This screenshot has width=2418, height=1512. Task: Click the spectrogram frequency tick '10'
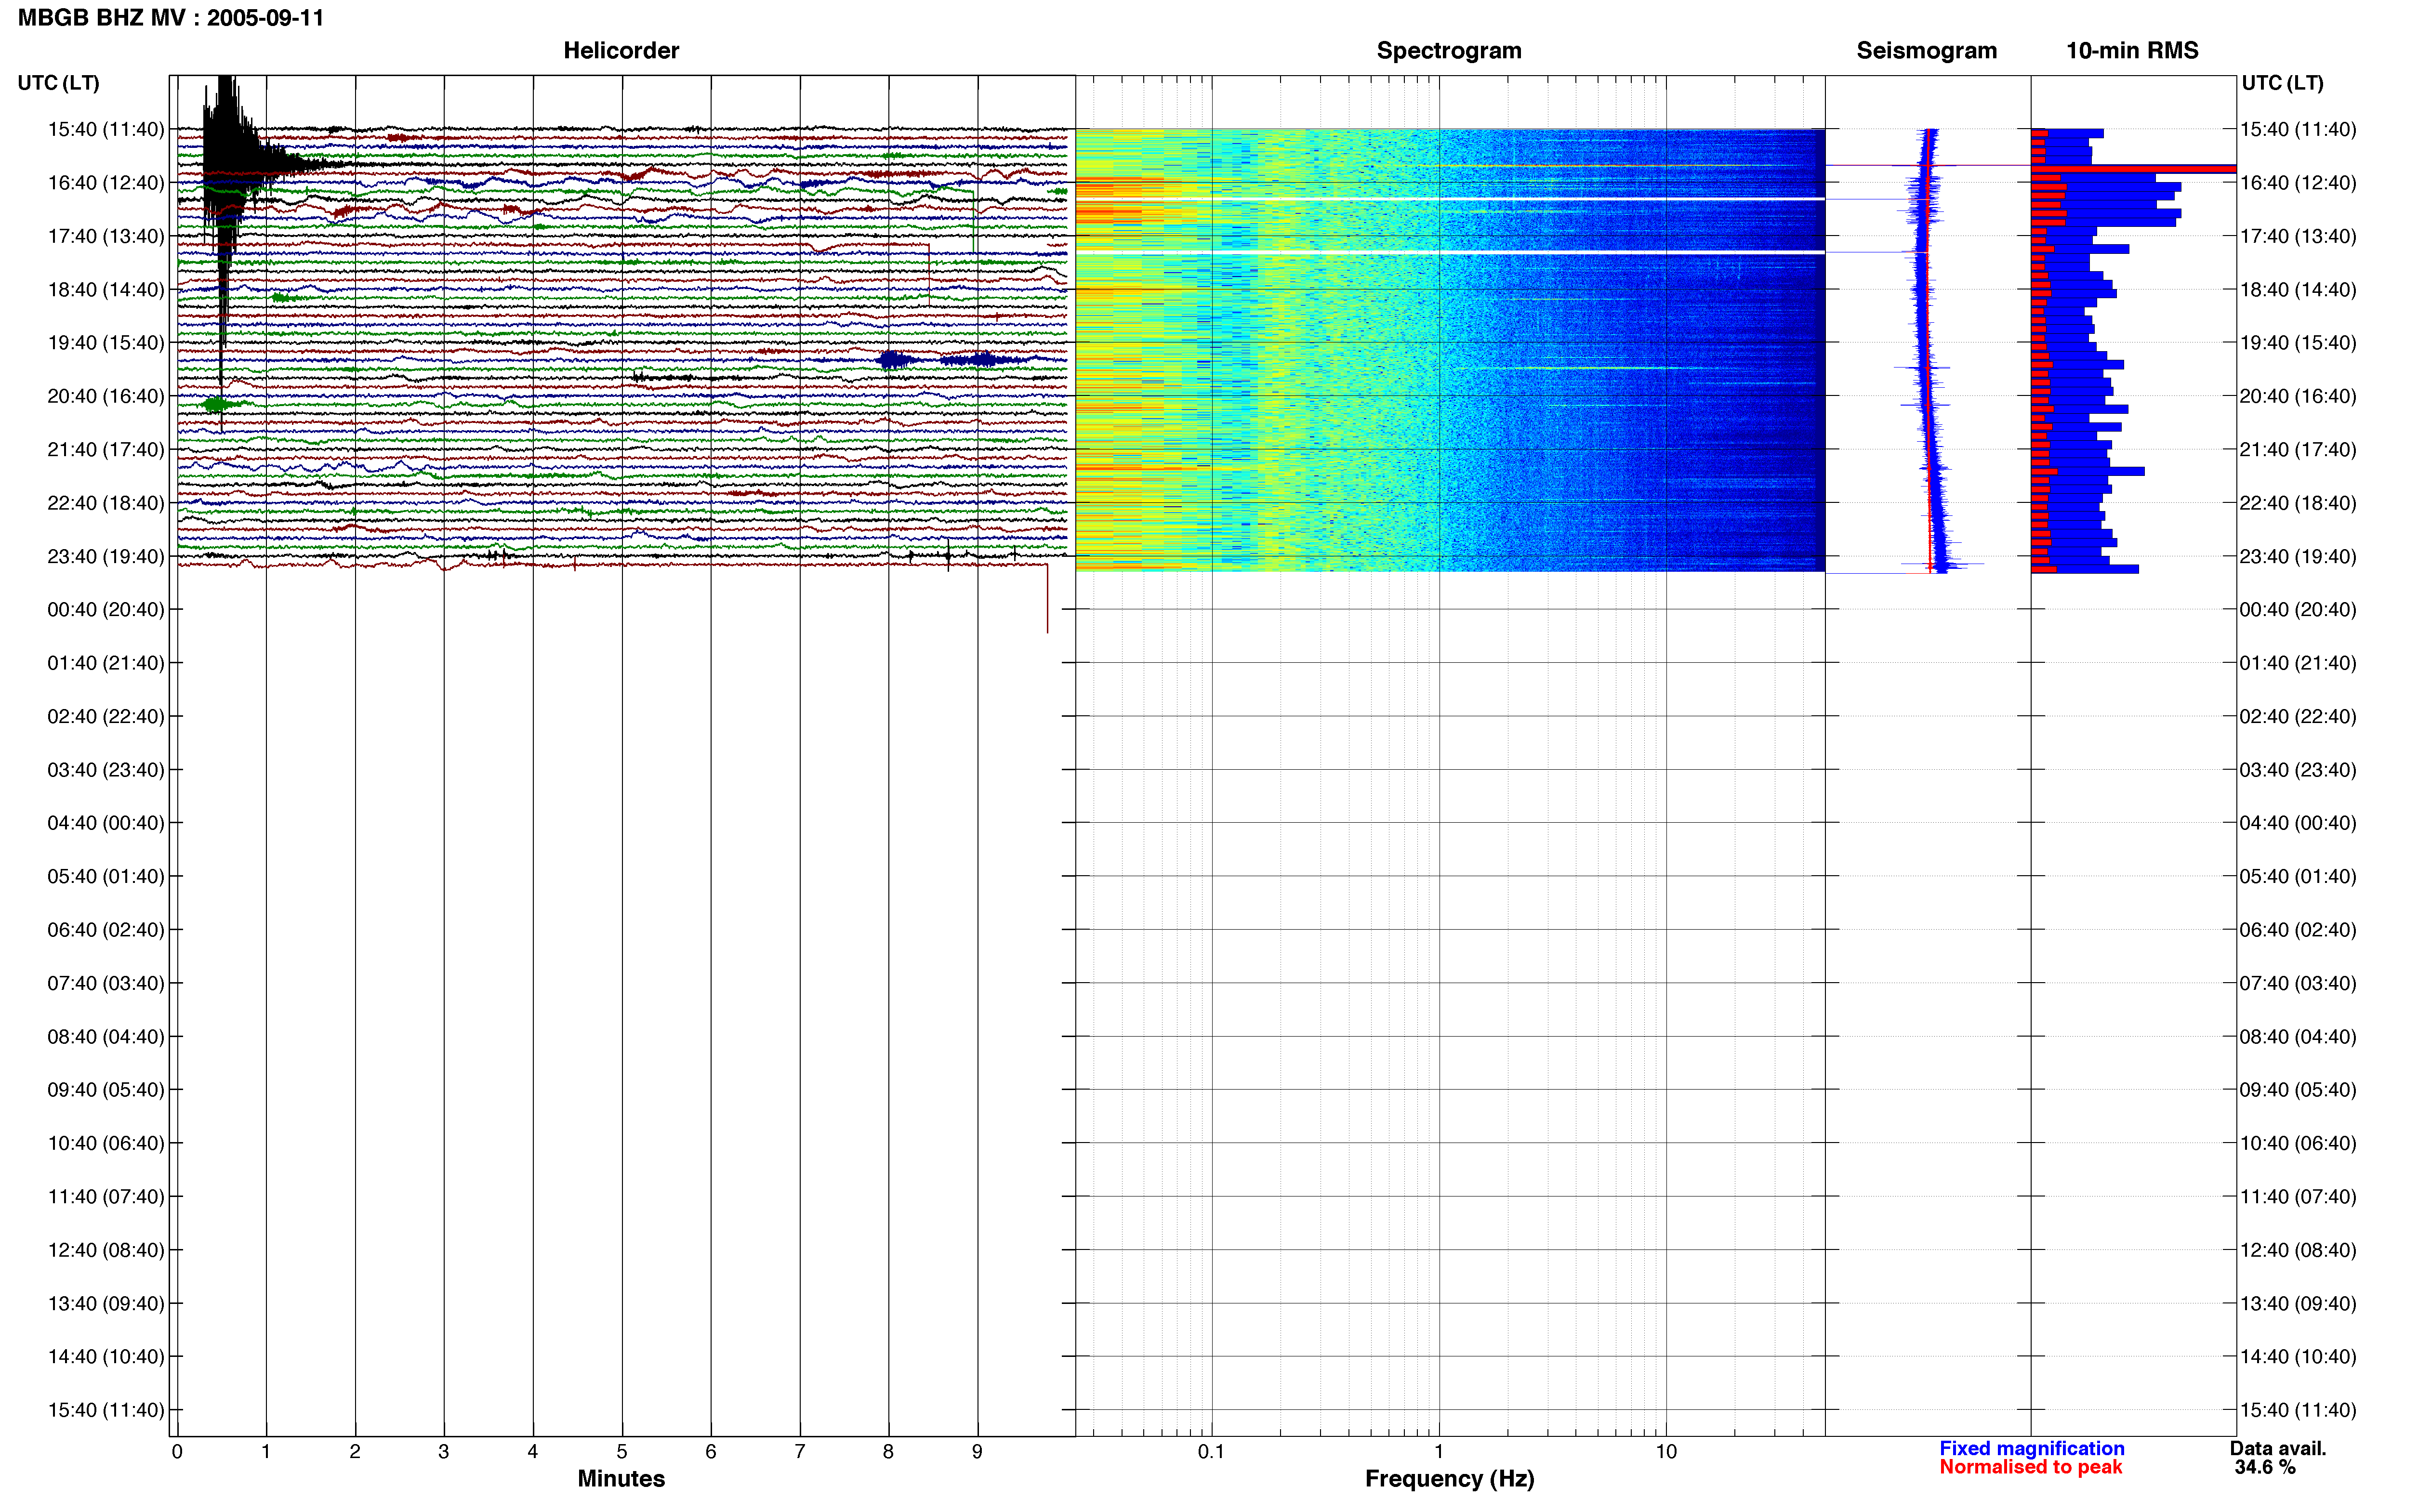tap(1666, 1452)
